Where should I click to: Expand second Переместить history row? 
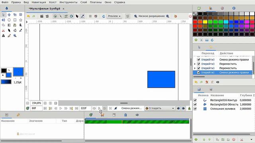point(195,68)
